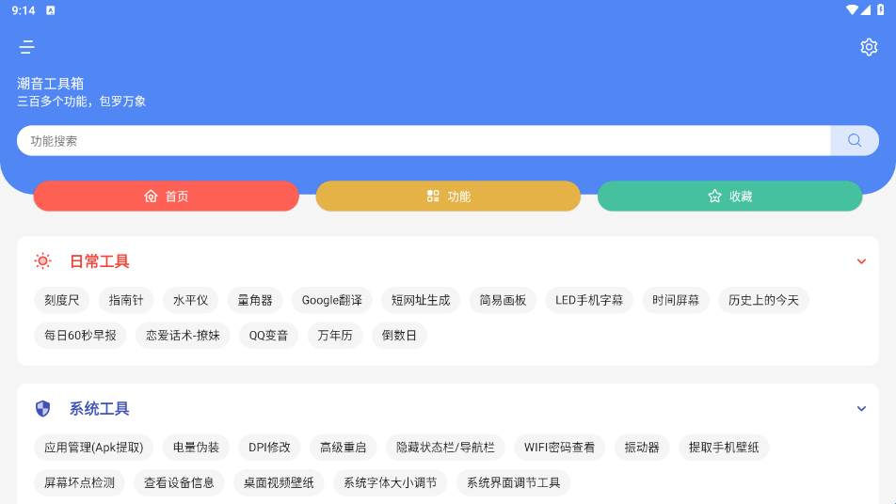Open settings via the gear icon
This screenshot has width=896, height=504.
(869, 47)
